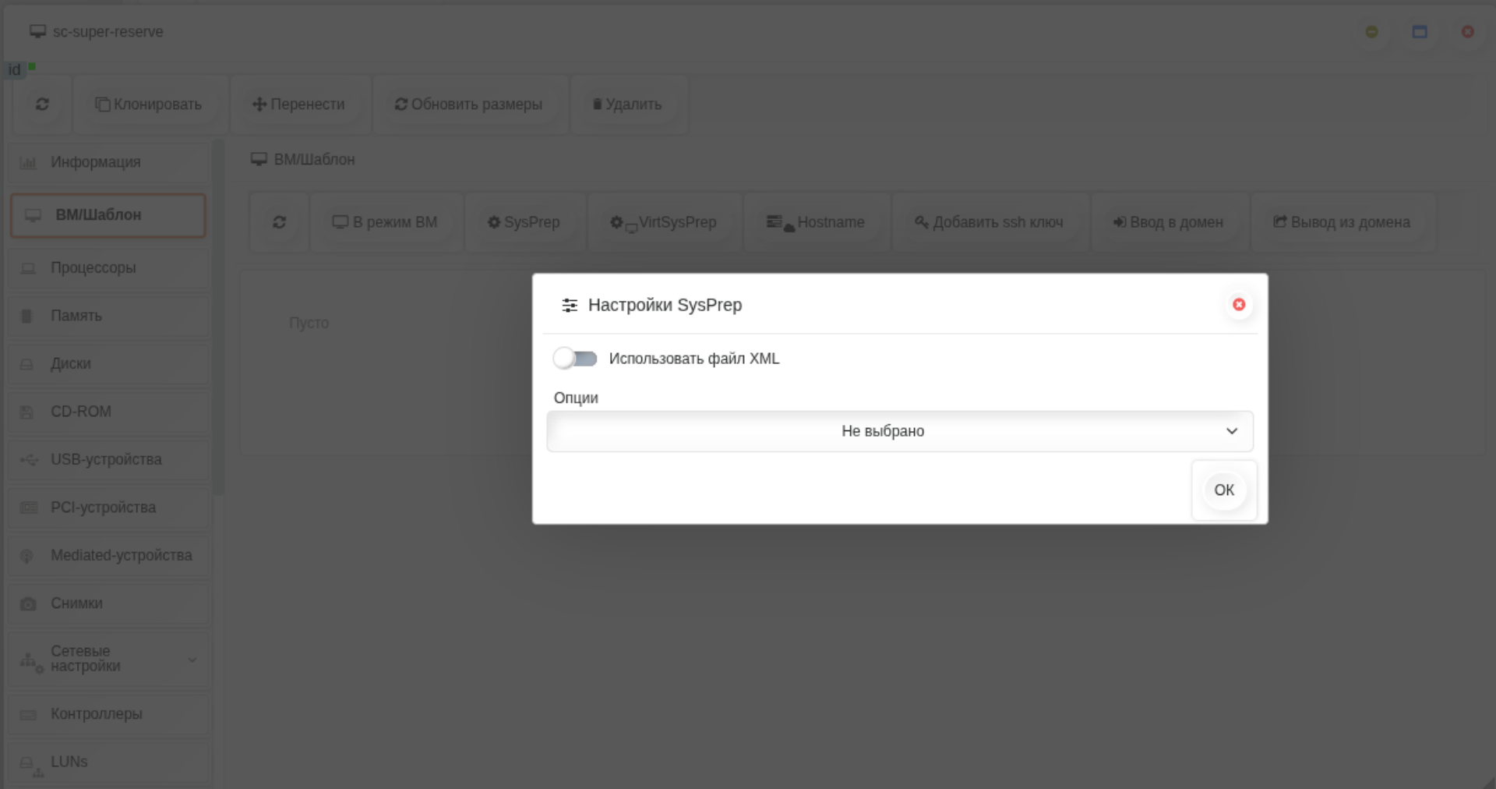Click the 'Пусто' text in content area
Viewport: 1496px width, 789px height.
tap(309, 323)
